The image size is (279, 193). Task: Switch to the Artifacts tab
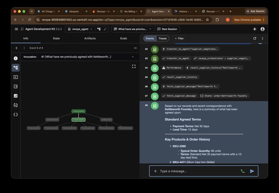coord(90,38)
